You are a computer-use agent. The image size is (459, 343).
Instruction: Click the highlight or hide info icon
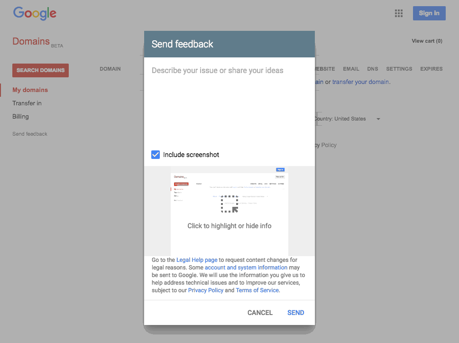[229, 204]
